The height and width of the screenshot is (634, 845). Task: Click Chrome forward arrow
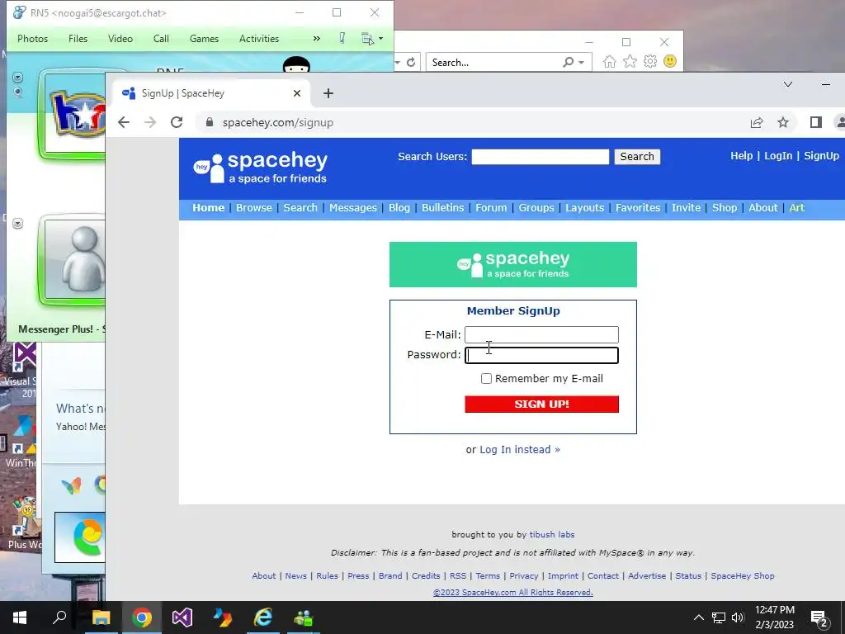pyautogui.click(x=150, y=122)
